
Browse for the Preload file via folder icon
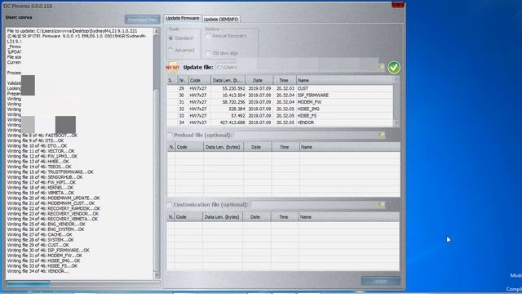[382, 135]
